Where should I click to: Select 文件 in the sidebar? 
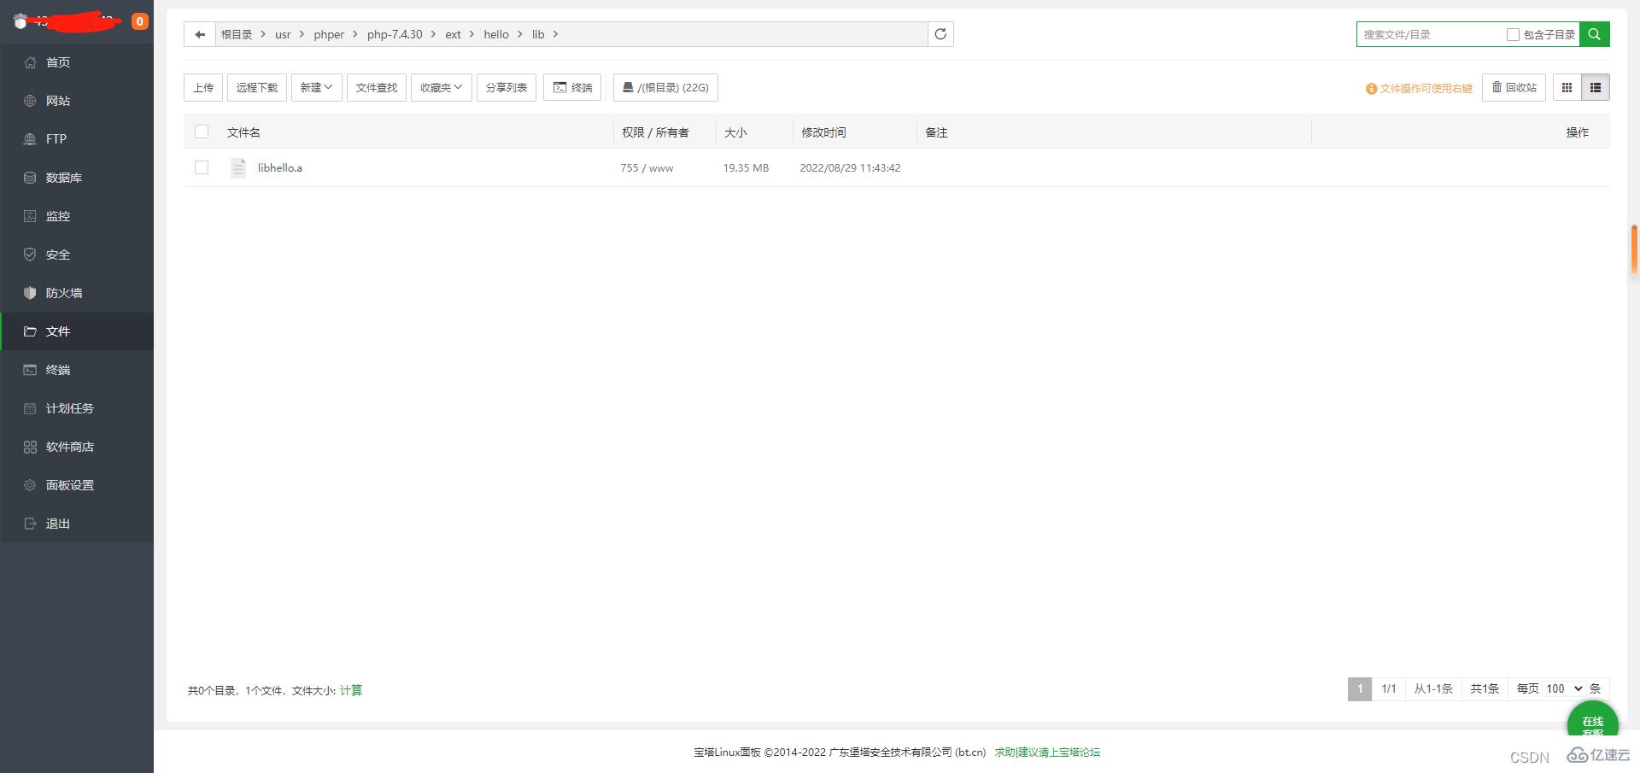coord(77,331)
